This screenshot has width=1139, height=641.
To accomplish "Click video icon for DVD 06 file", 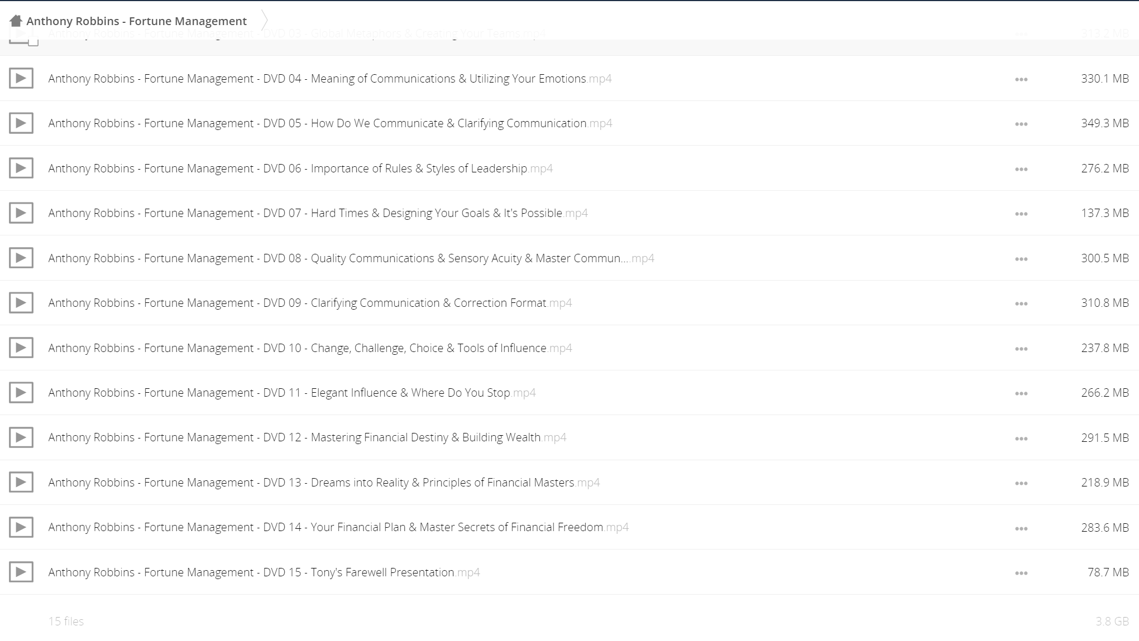I will 21,168.
